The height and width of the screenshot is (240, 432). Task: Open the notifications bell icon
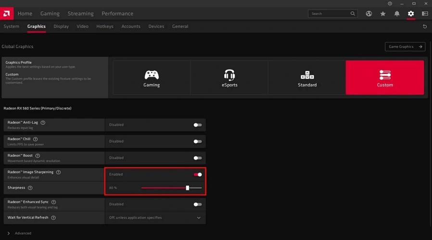397,14
